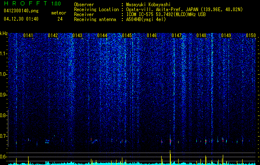Click the meteor count value 24
This screenshot has height=165, width=260.
[60, 19]
